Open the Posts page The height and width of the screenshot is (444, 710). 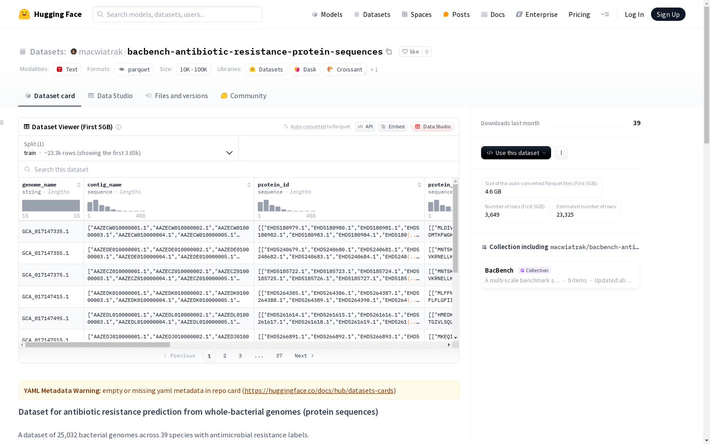tap(456, 14)
